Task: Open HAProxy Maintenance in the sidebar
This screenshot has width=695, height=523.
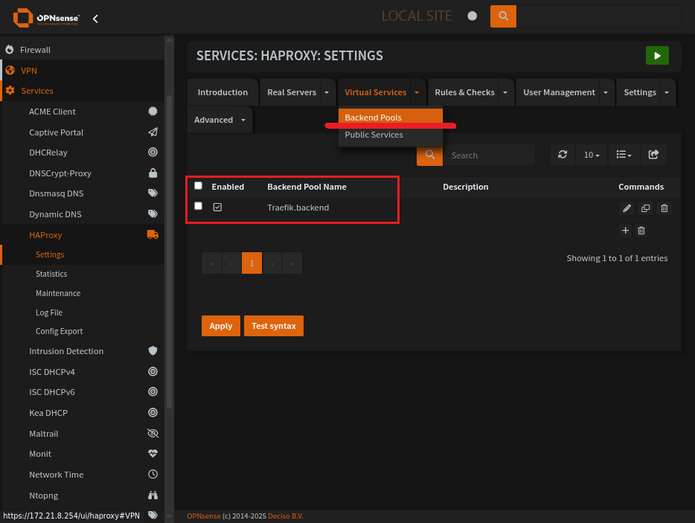Action: click(58, 293)
